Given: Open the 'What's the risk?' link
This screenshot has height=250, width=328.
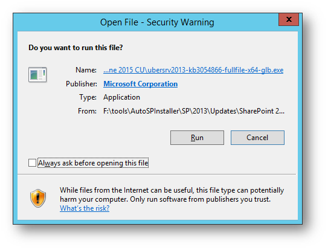Looking at the screenshot, I should pos(85,208).
